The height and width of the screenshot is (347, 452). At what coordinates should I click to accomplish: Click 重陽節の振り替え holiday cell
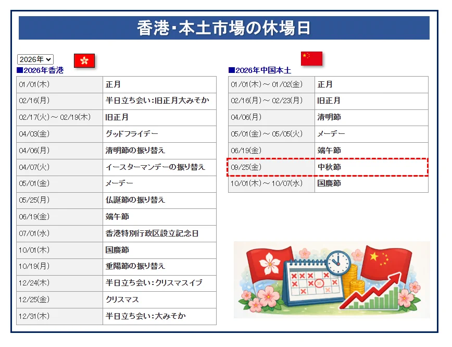click(159, 267)
